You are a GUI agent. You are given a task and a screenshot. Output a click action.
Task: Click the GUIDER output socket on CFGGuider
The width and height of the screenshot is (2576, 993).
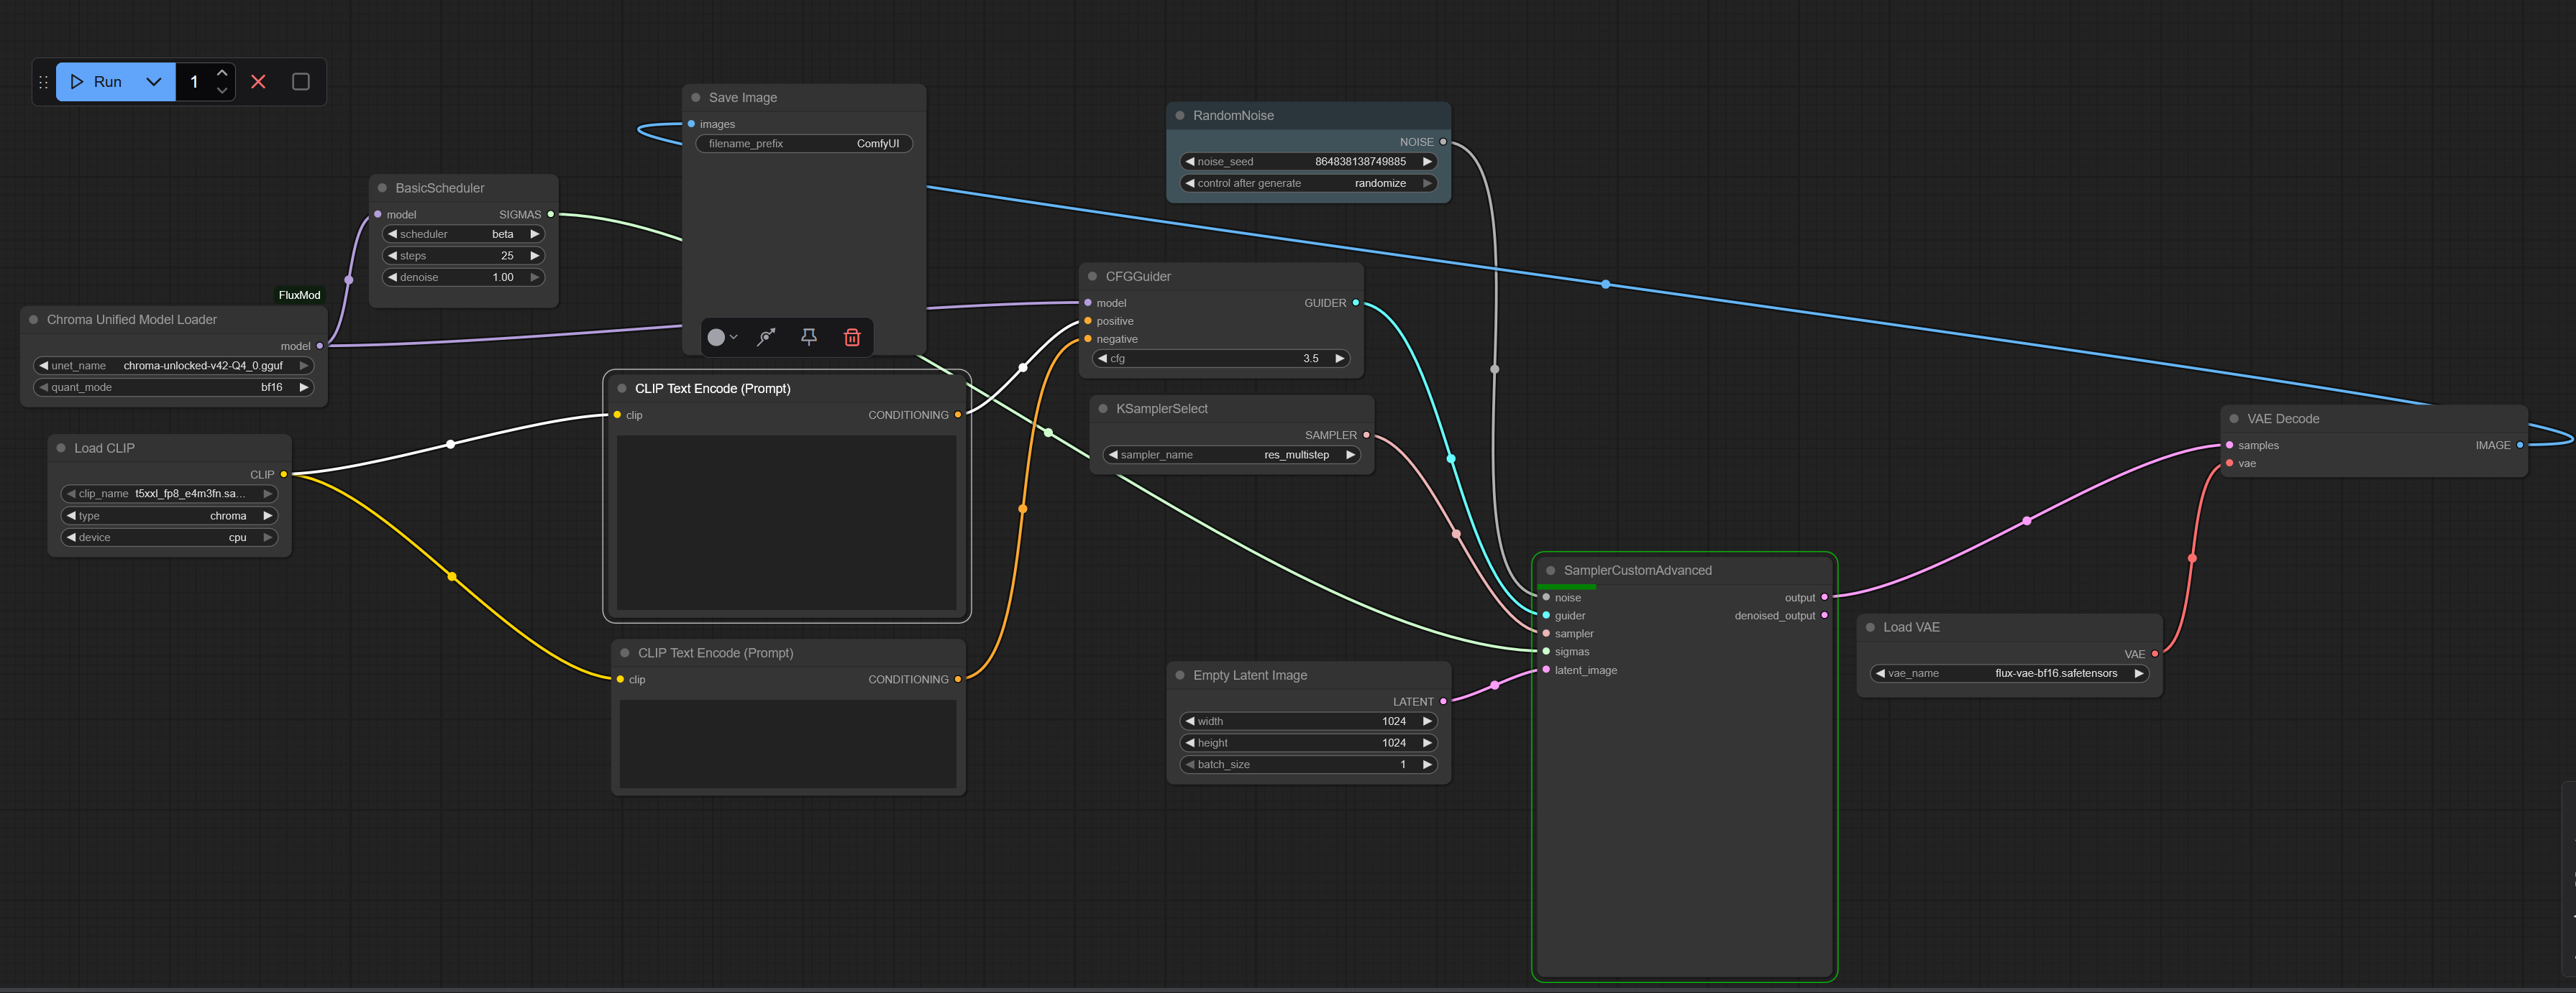(1356, 302)
